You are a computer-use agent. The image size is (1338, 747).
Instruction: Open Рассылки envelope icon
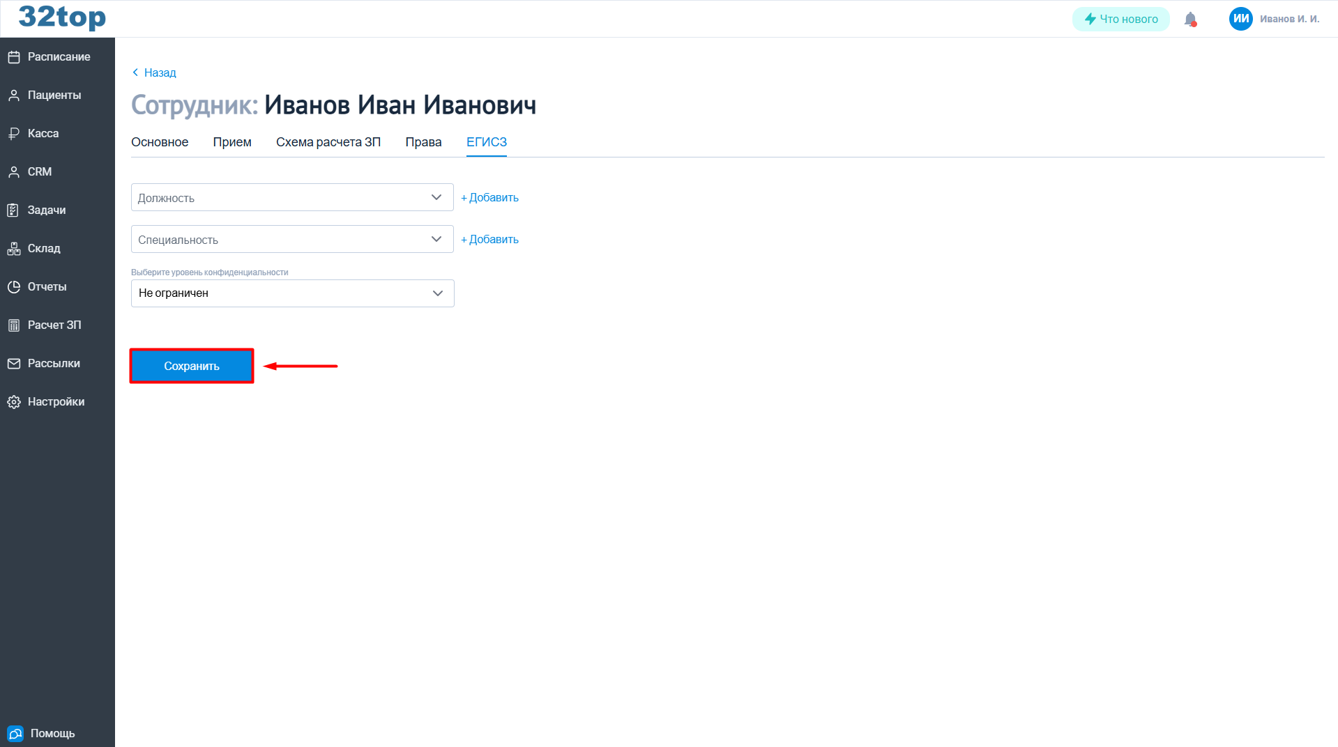point(14,364)
